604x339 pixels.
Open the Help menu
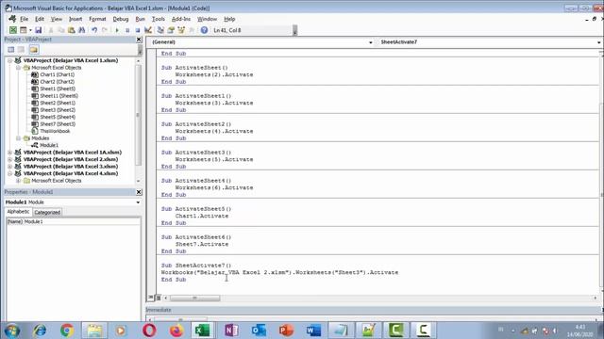click(x=229, y=19)
